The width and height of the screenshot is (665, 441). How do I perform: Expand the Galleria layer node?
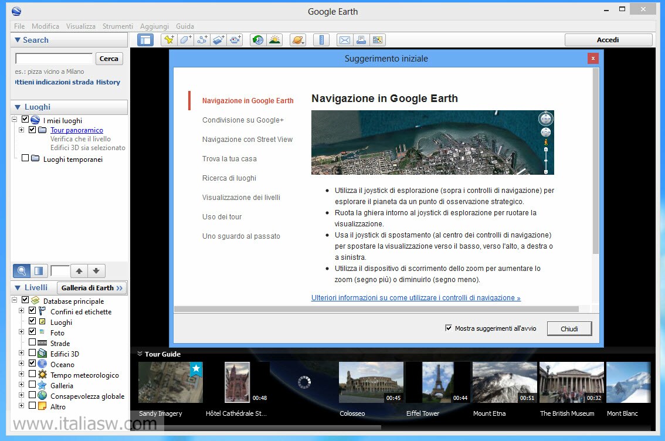pos(21,385)
